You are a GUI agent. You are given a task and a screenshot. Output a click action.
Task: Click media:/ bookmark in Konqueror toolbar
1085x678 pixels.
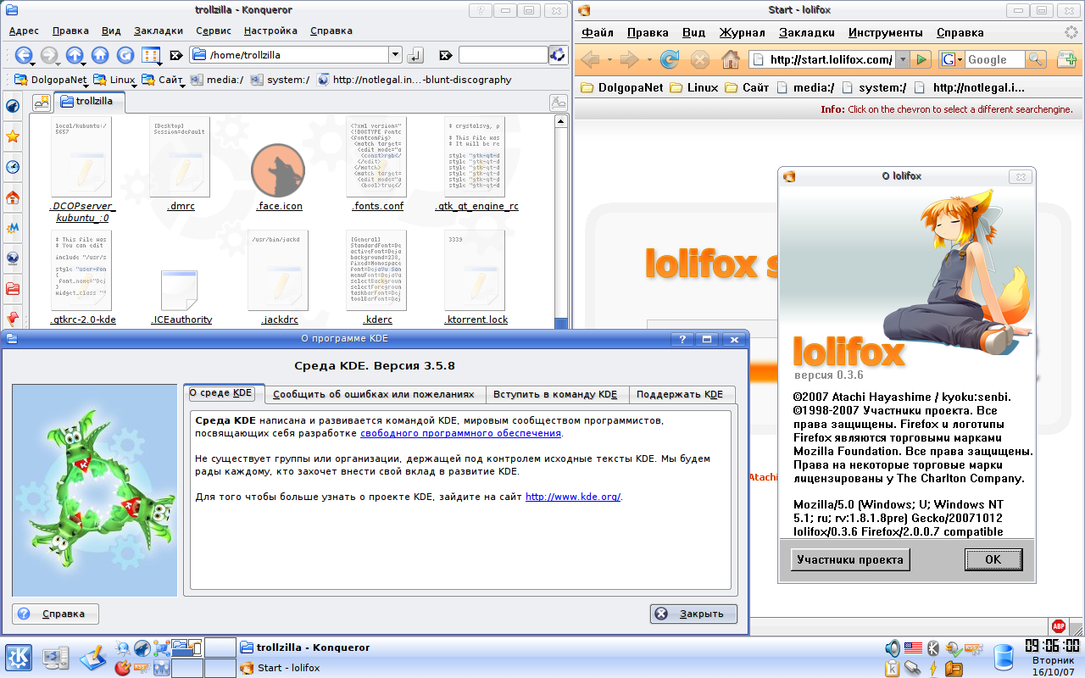pos(217,80)
